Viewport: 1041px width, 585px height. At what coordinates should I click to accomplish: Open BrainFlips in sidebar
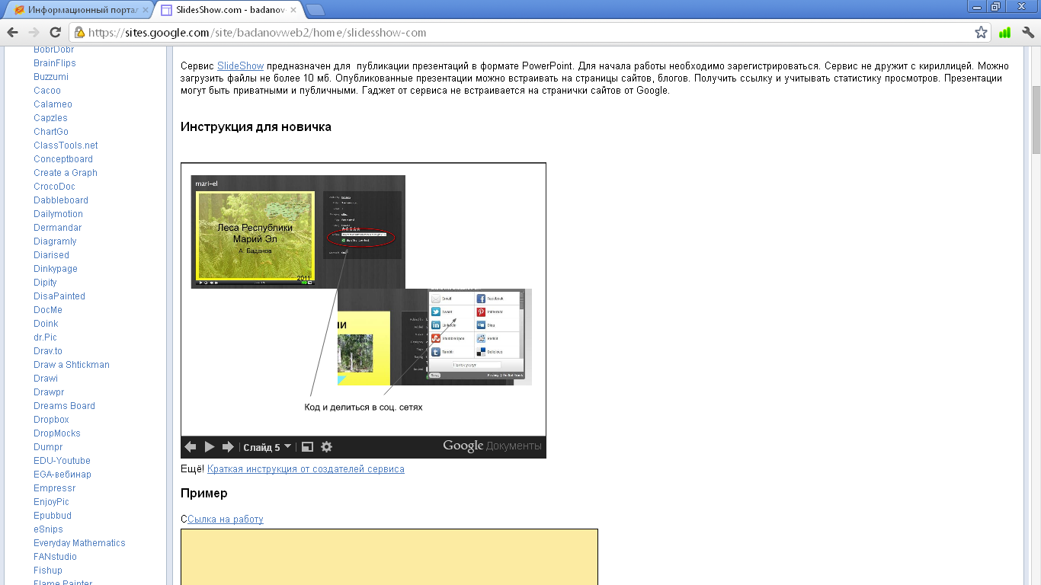pos(55,63)
